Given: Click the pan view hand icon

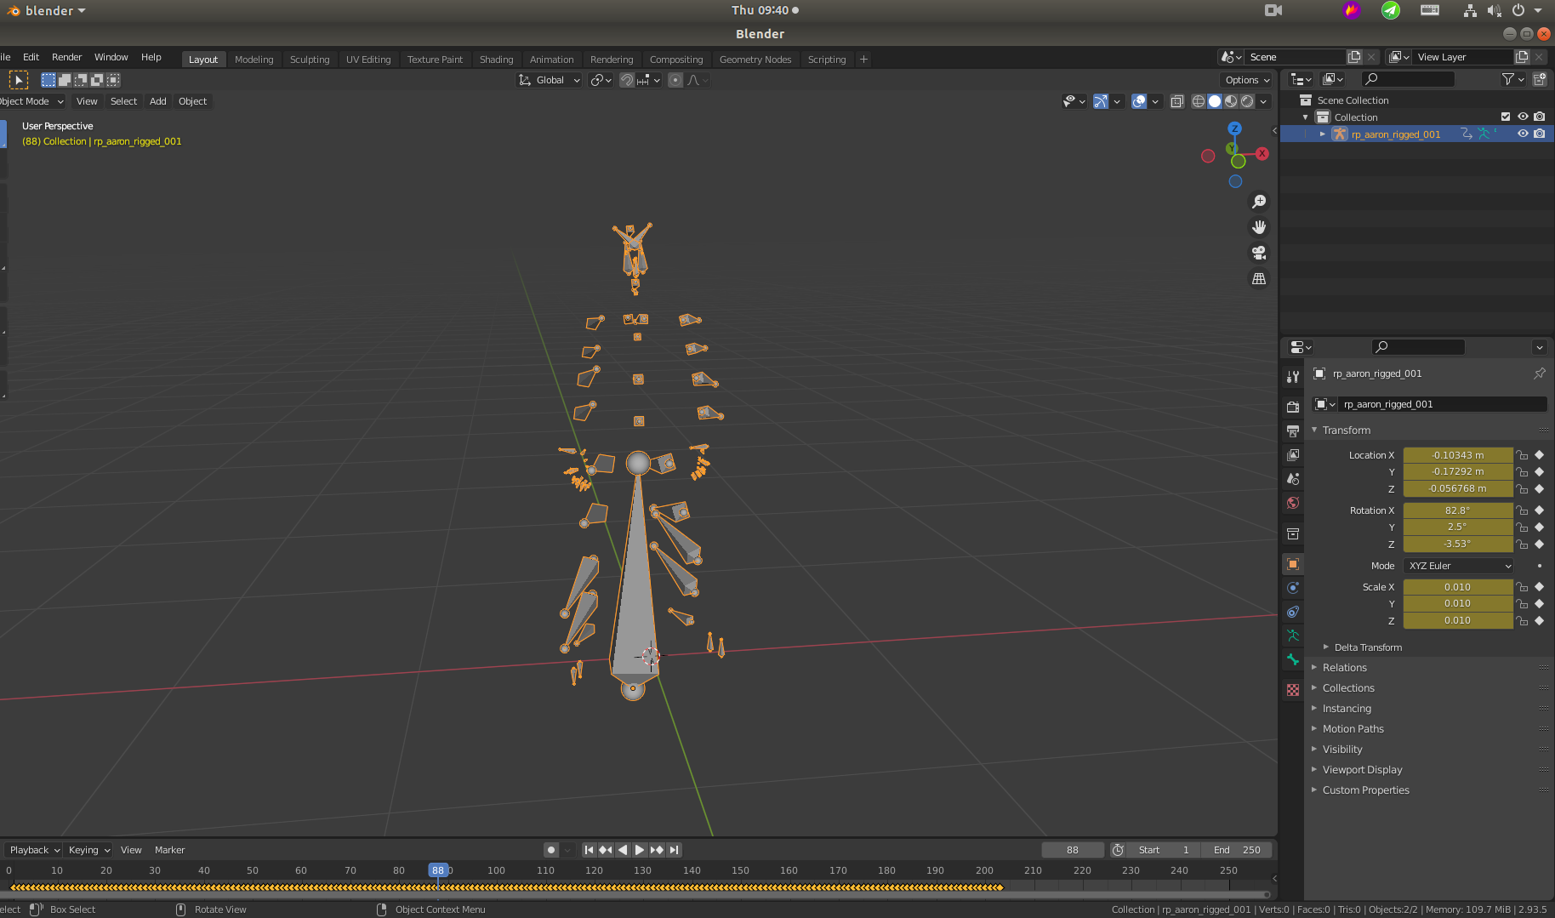Looking at the screenshot, I should (x=1259, y=227).
